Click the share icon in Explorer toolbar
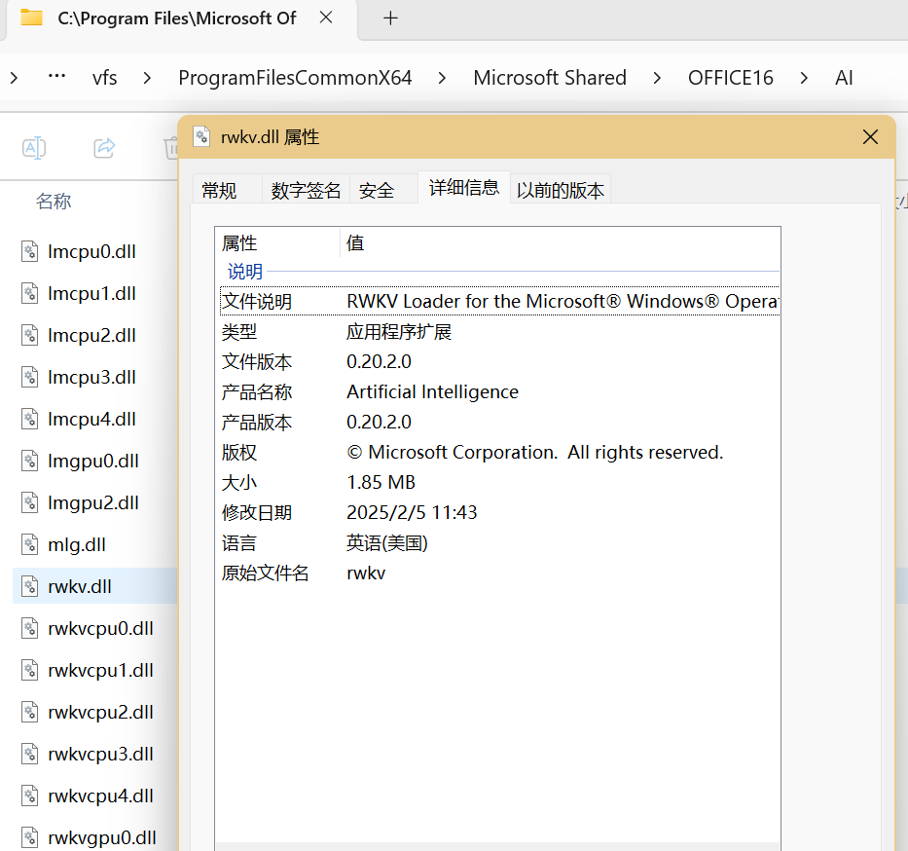 coord(105,148)
